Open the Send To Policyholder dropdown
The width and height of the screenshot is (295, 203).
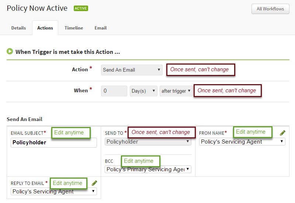coord(148,142)
